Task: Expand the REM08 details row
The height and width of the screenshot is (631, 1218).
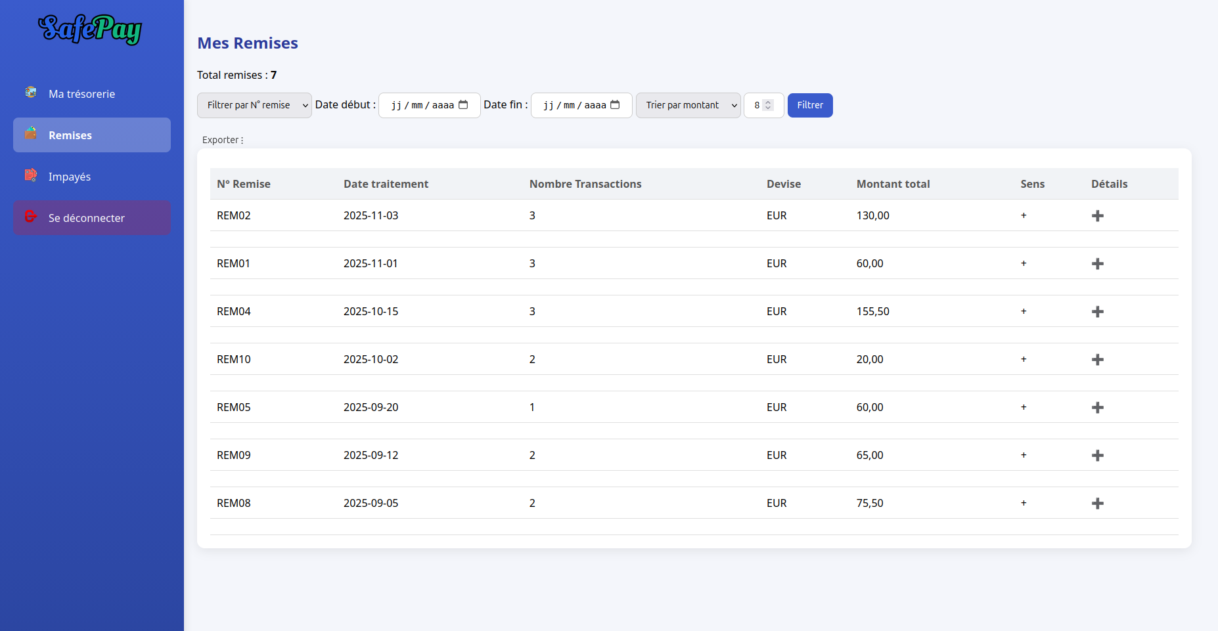Action: point(1097,504)
